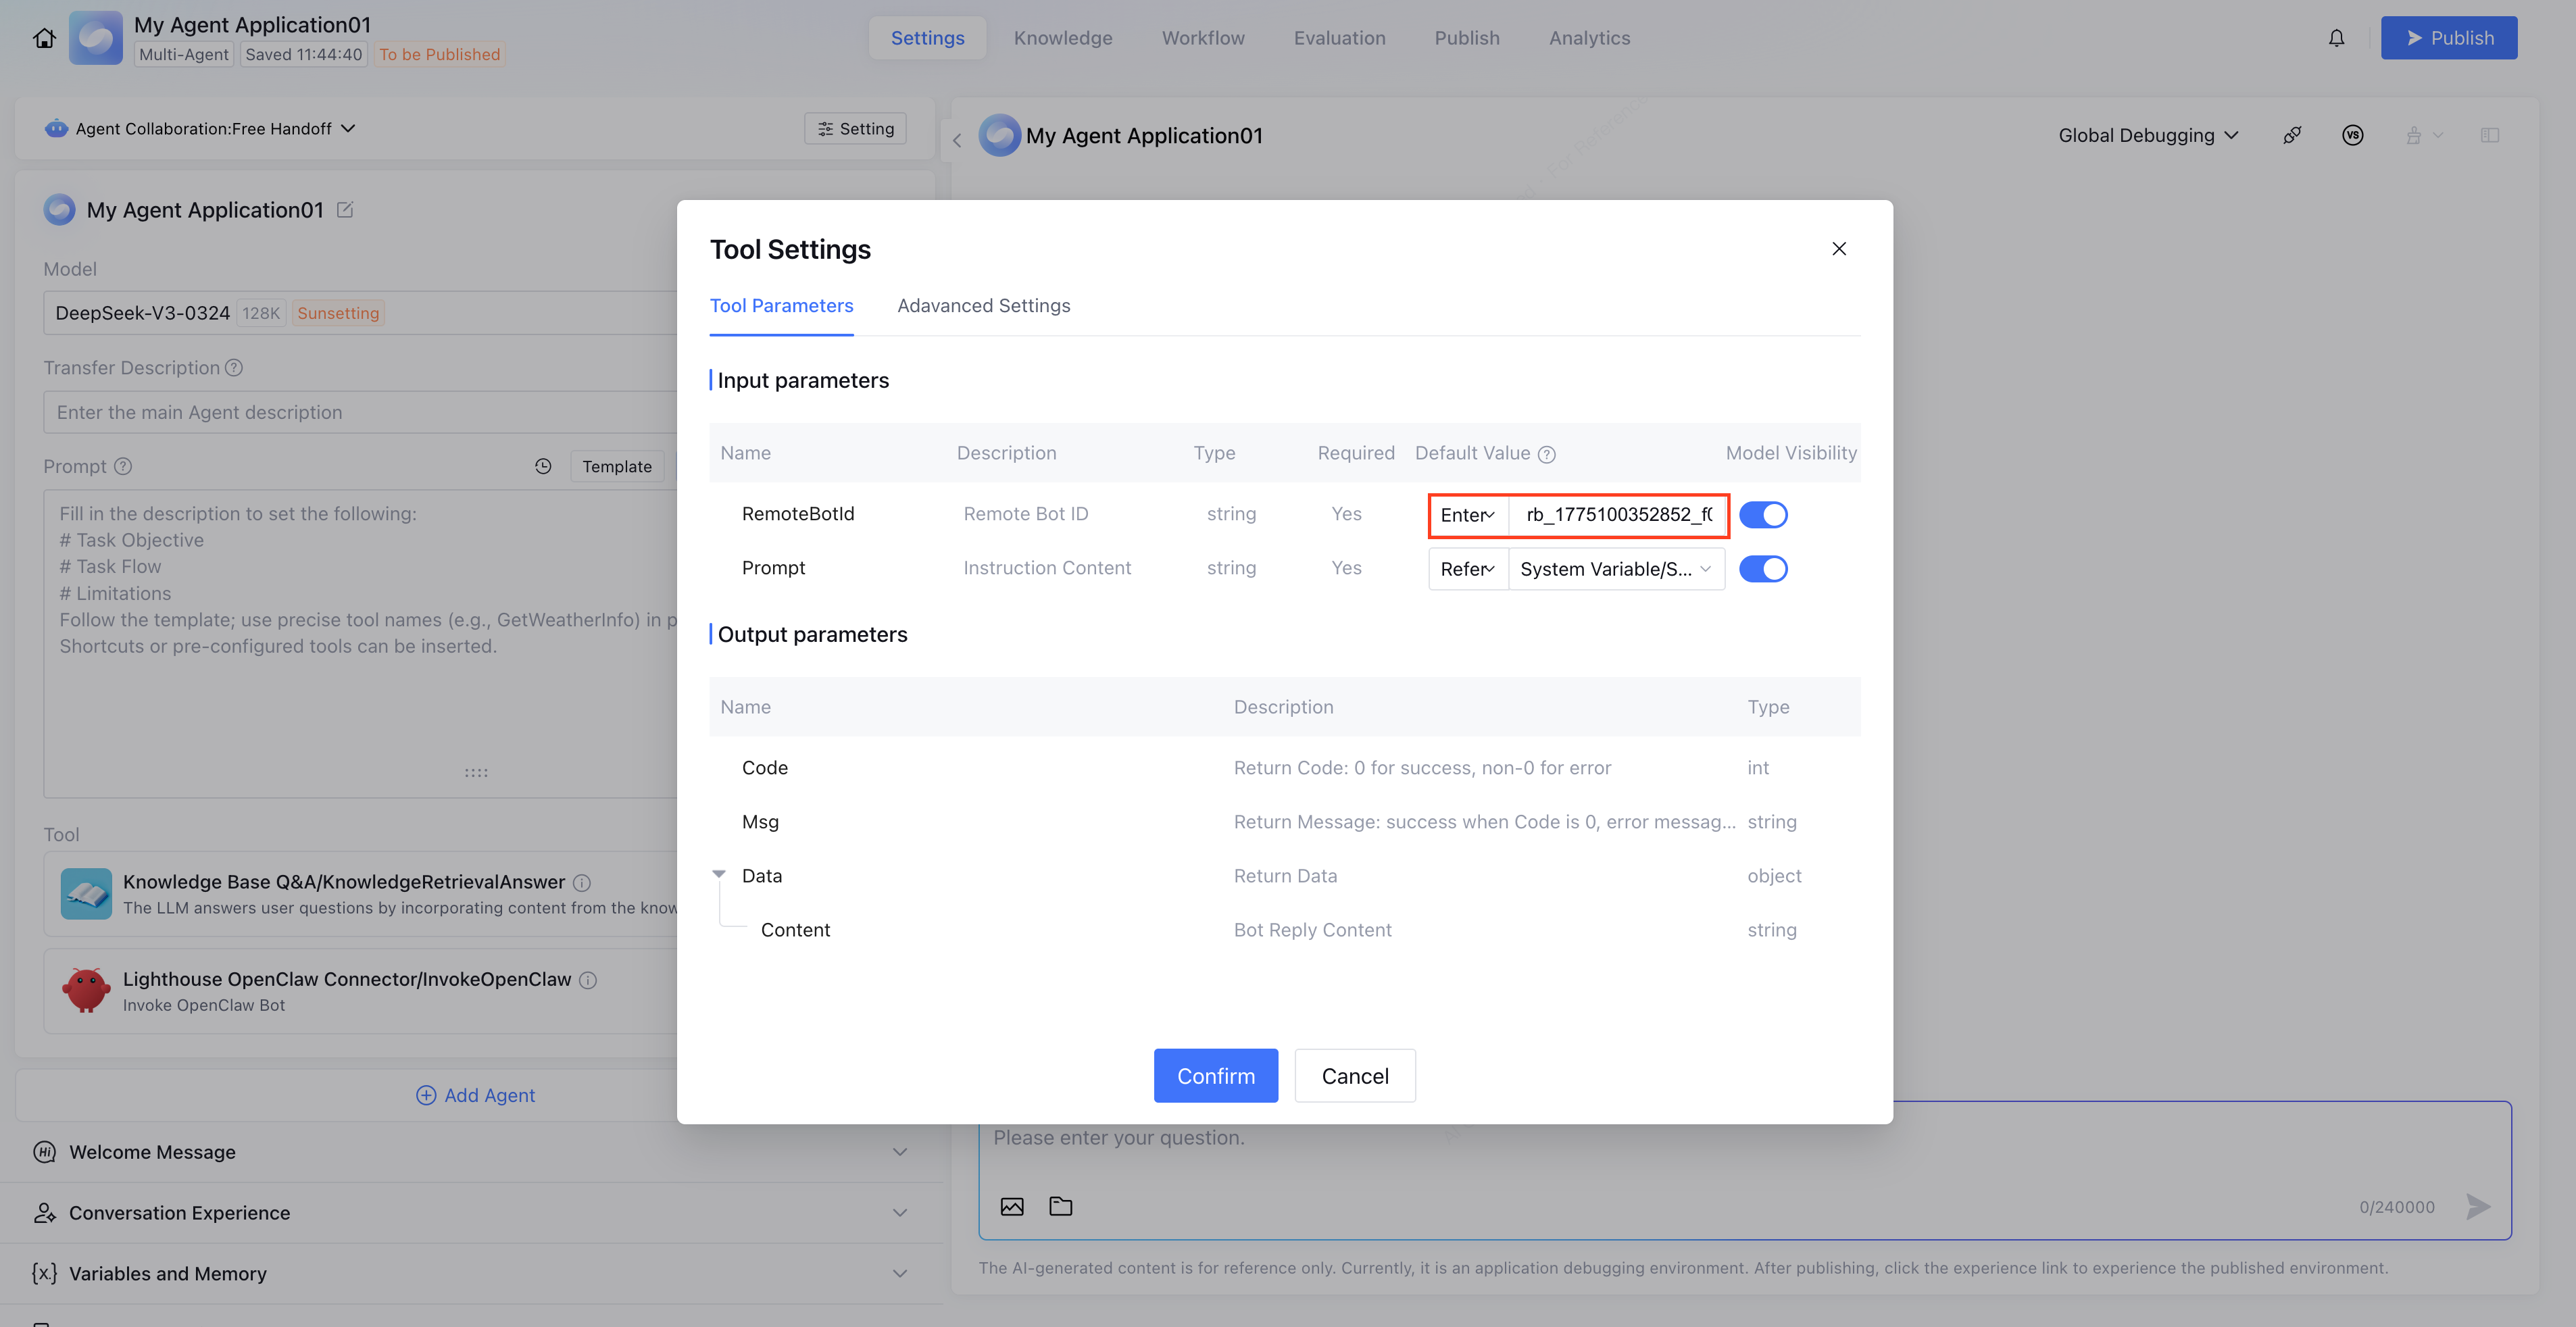Expand the Welcome Message section
The height and width of the screenshot is (1327, 2576).
pyautogui.click(x=899, y=1152)
